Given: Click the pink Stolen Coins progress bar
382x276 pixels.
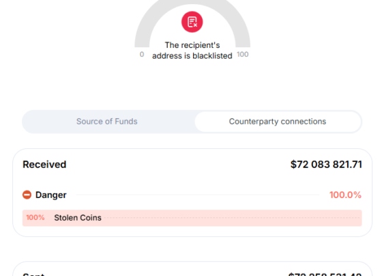Looking at the screenshot, I should 192,218.
